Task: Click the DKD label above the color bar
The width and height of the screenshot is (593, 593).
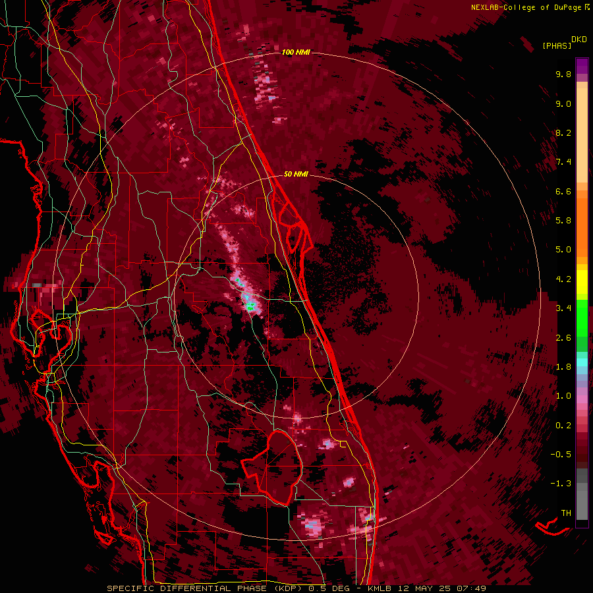Action: pyautogui.click(x=579, y=39)
